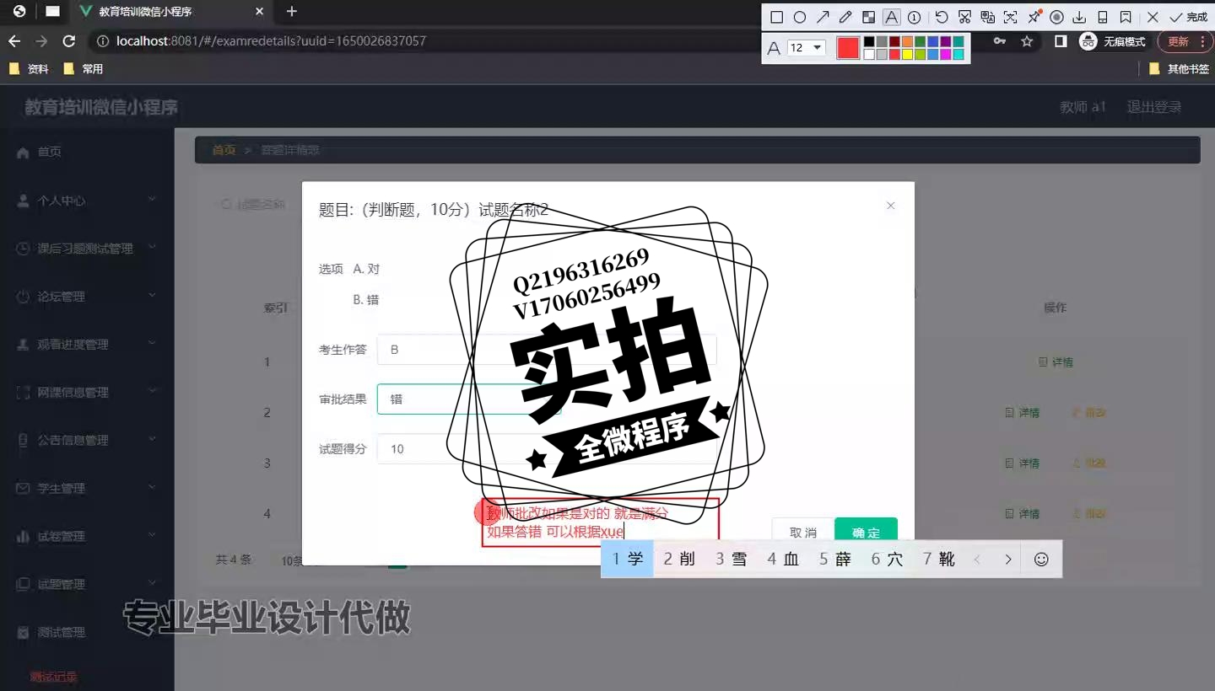Expand 学生管理 sidebar menu

[x=87, y=488]
